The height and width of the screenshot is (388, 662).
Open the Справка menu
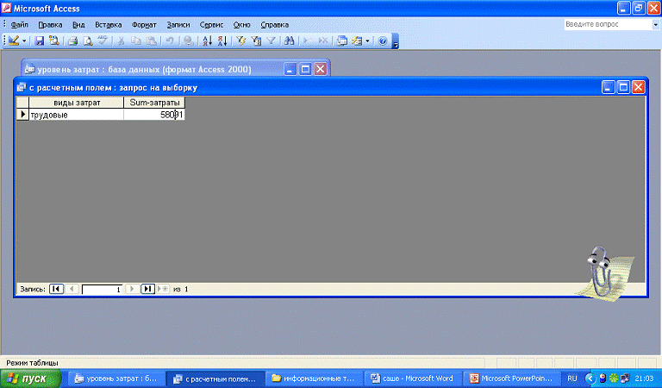point(274,25)
